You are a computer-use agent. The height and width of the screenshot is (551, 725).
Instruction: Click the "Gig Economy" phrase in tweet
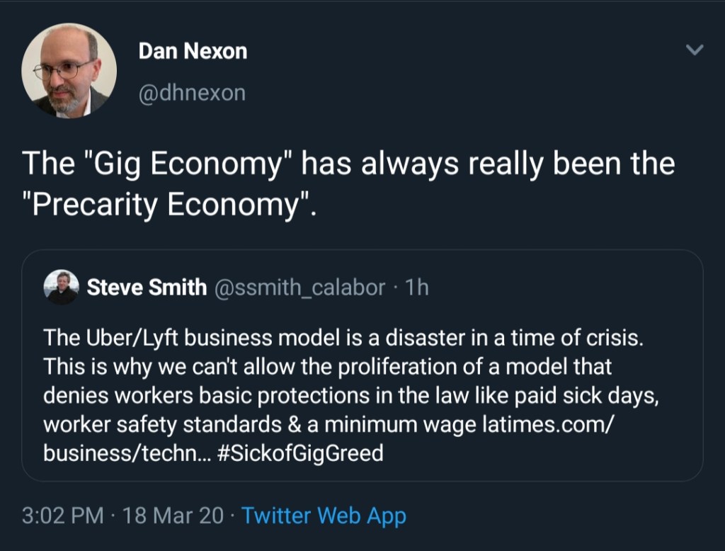[185, 164]
